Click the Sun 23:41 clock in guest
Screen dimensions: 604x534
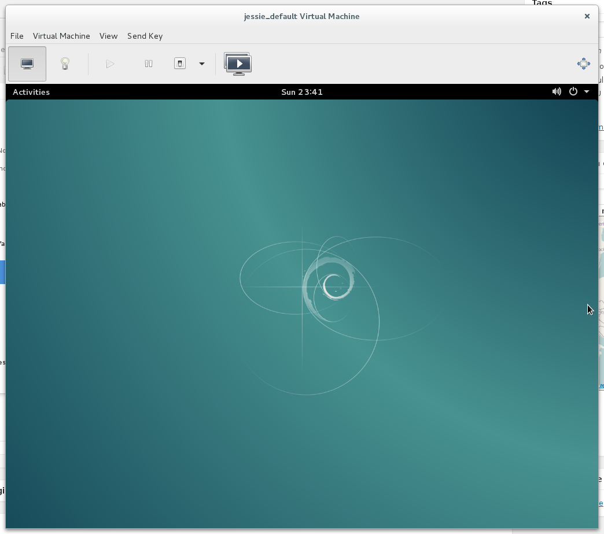point(302,92)
